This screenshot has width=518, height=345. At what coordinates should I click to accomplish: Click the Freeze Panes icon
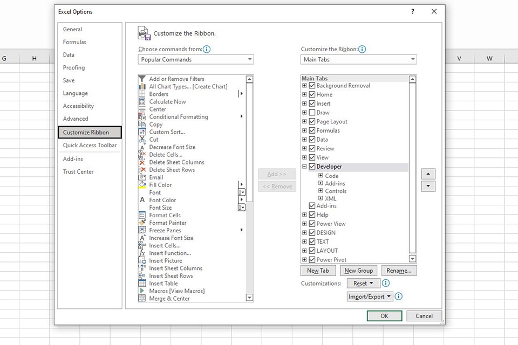coord(142,230)
